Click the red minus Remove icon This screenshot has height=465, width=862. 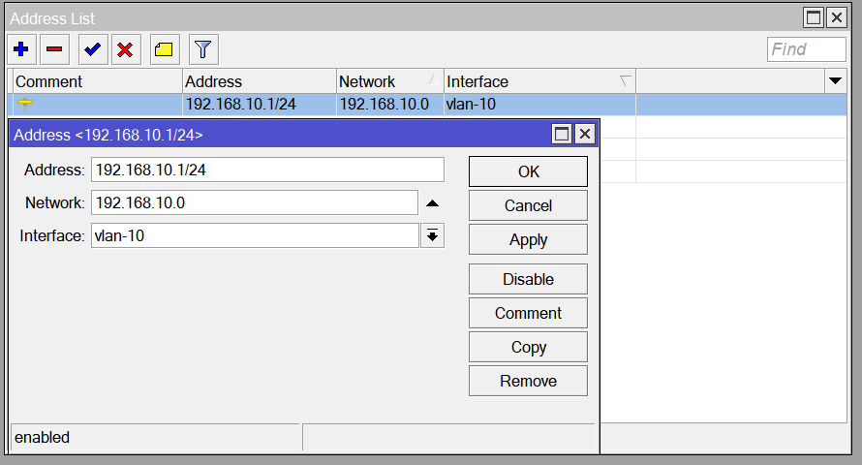tap(55, 49)
